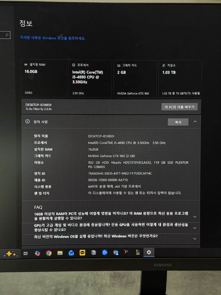Select the 저장소 1.03 TB card
221x295 pixels.
(180, 79)
